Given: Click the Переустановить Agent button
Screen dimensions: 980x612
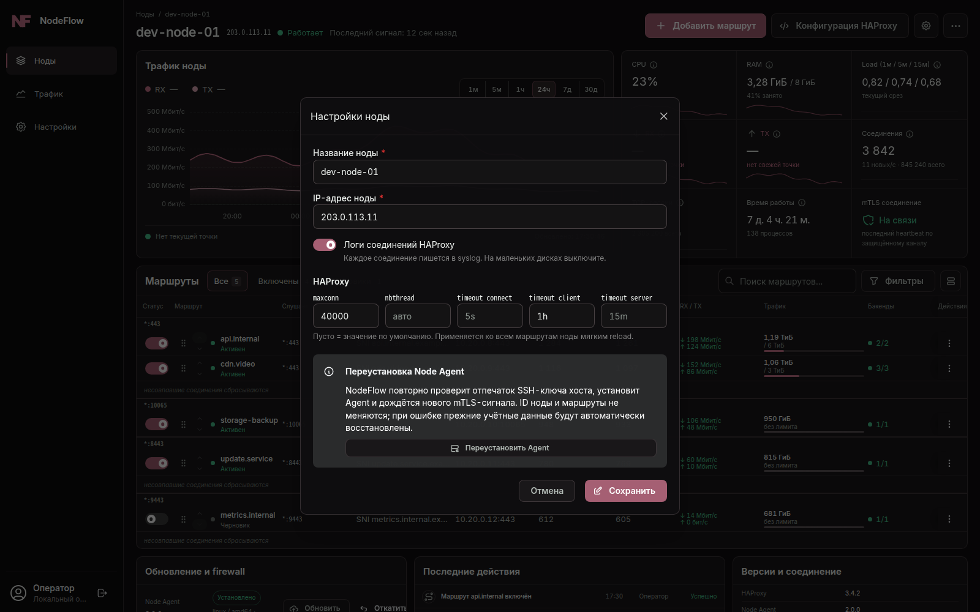Looking at the screenshot, I should coord(500,448).
